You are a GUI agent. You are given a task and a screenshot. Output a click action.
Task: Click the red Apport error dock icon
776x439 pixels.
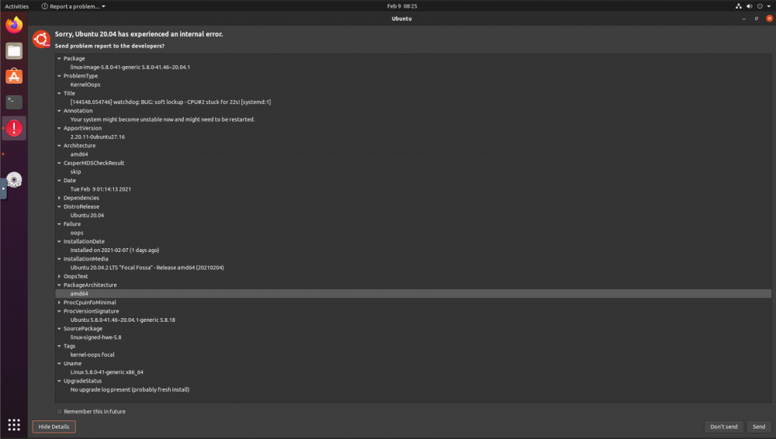pos(14,128)
